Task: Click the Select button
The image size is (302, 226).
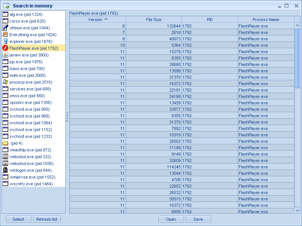Action: pos(18,219)
